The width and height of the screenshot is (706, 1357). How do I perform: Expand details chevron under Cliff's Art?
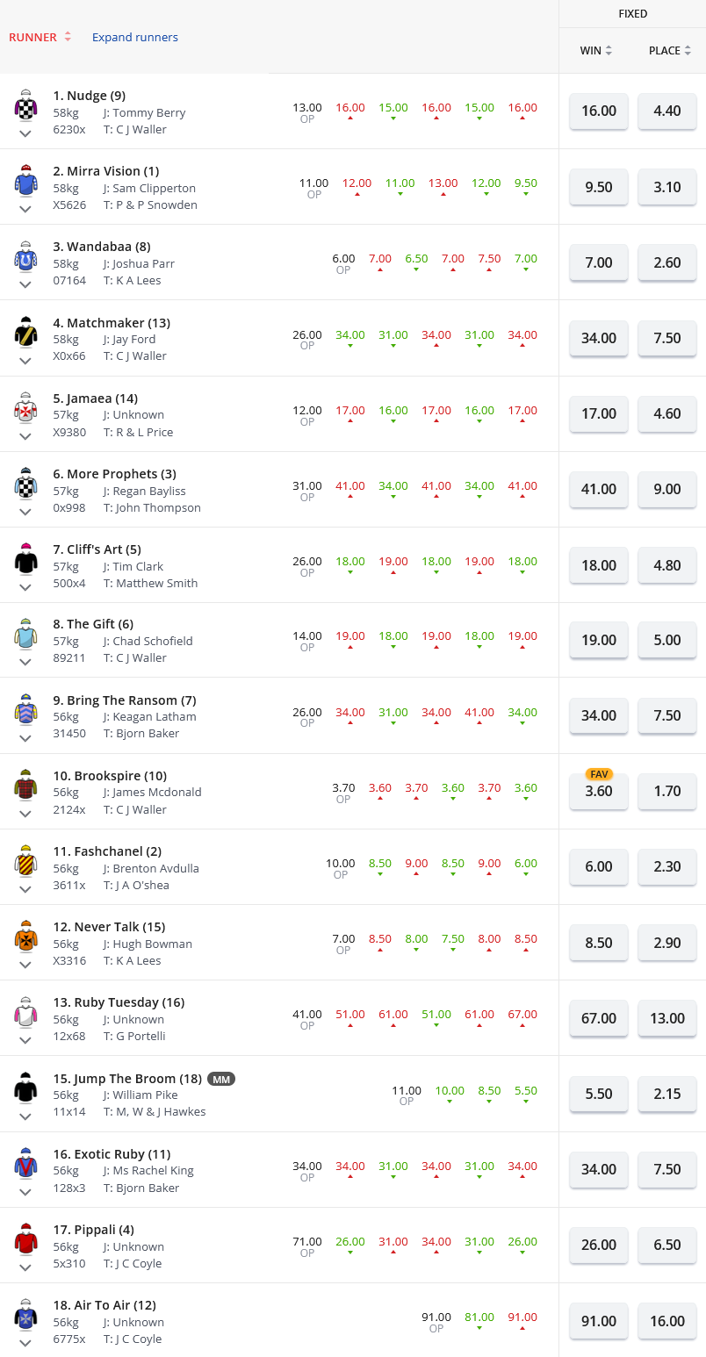[25, 586]
